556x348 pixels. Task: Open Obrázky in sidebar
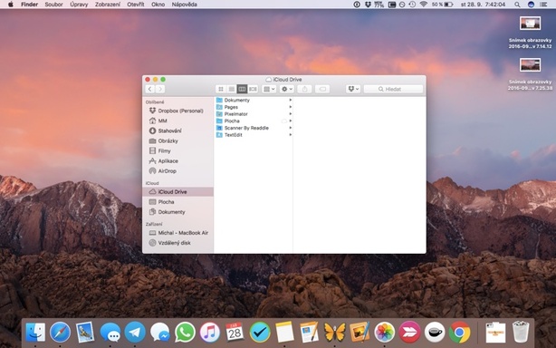pos(177,140)
